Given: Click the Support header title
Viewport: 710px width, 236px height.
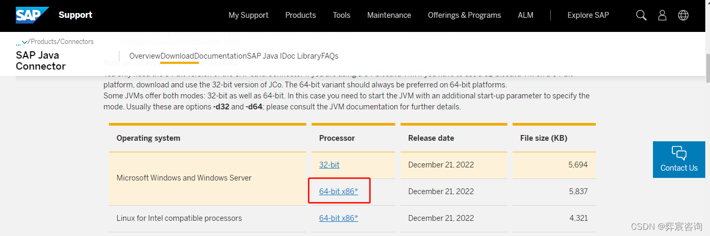Looking at the screenshot, I should (75, 15).
